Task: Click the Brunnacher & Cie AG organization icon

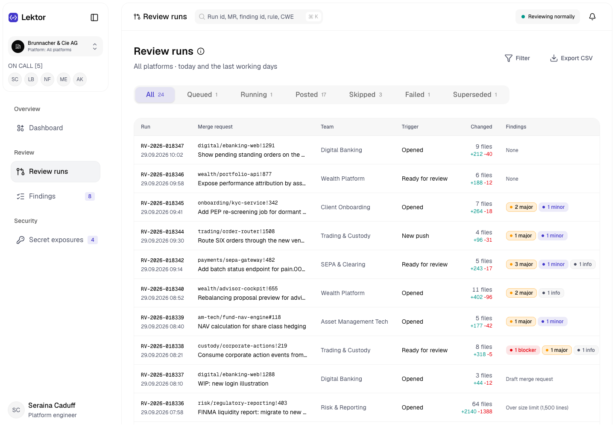Action: click(x=18, y=46)
